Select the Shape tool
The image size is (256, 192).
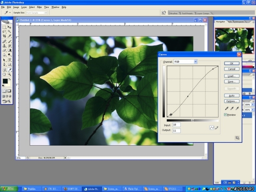tap(9, 64)
